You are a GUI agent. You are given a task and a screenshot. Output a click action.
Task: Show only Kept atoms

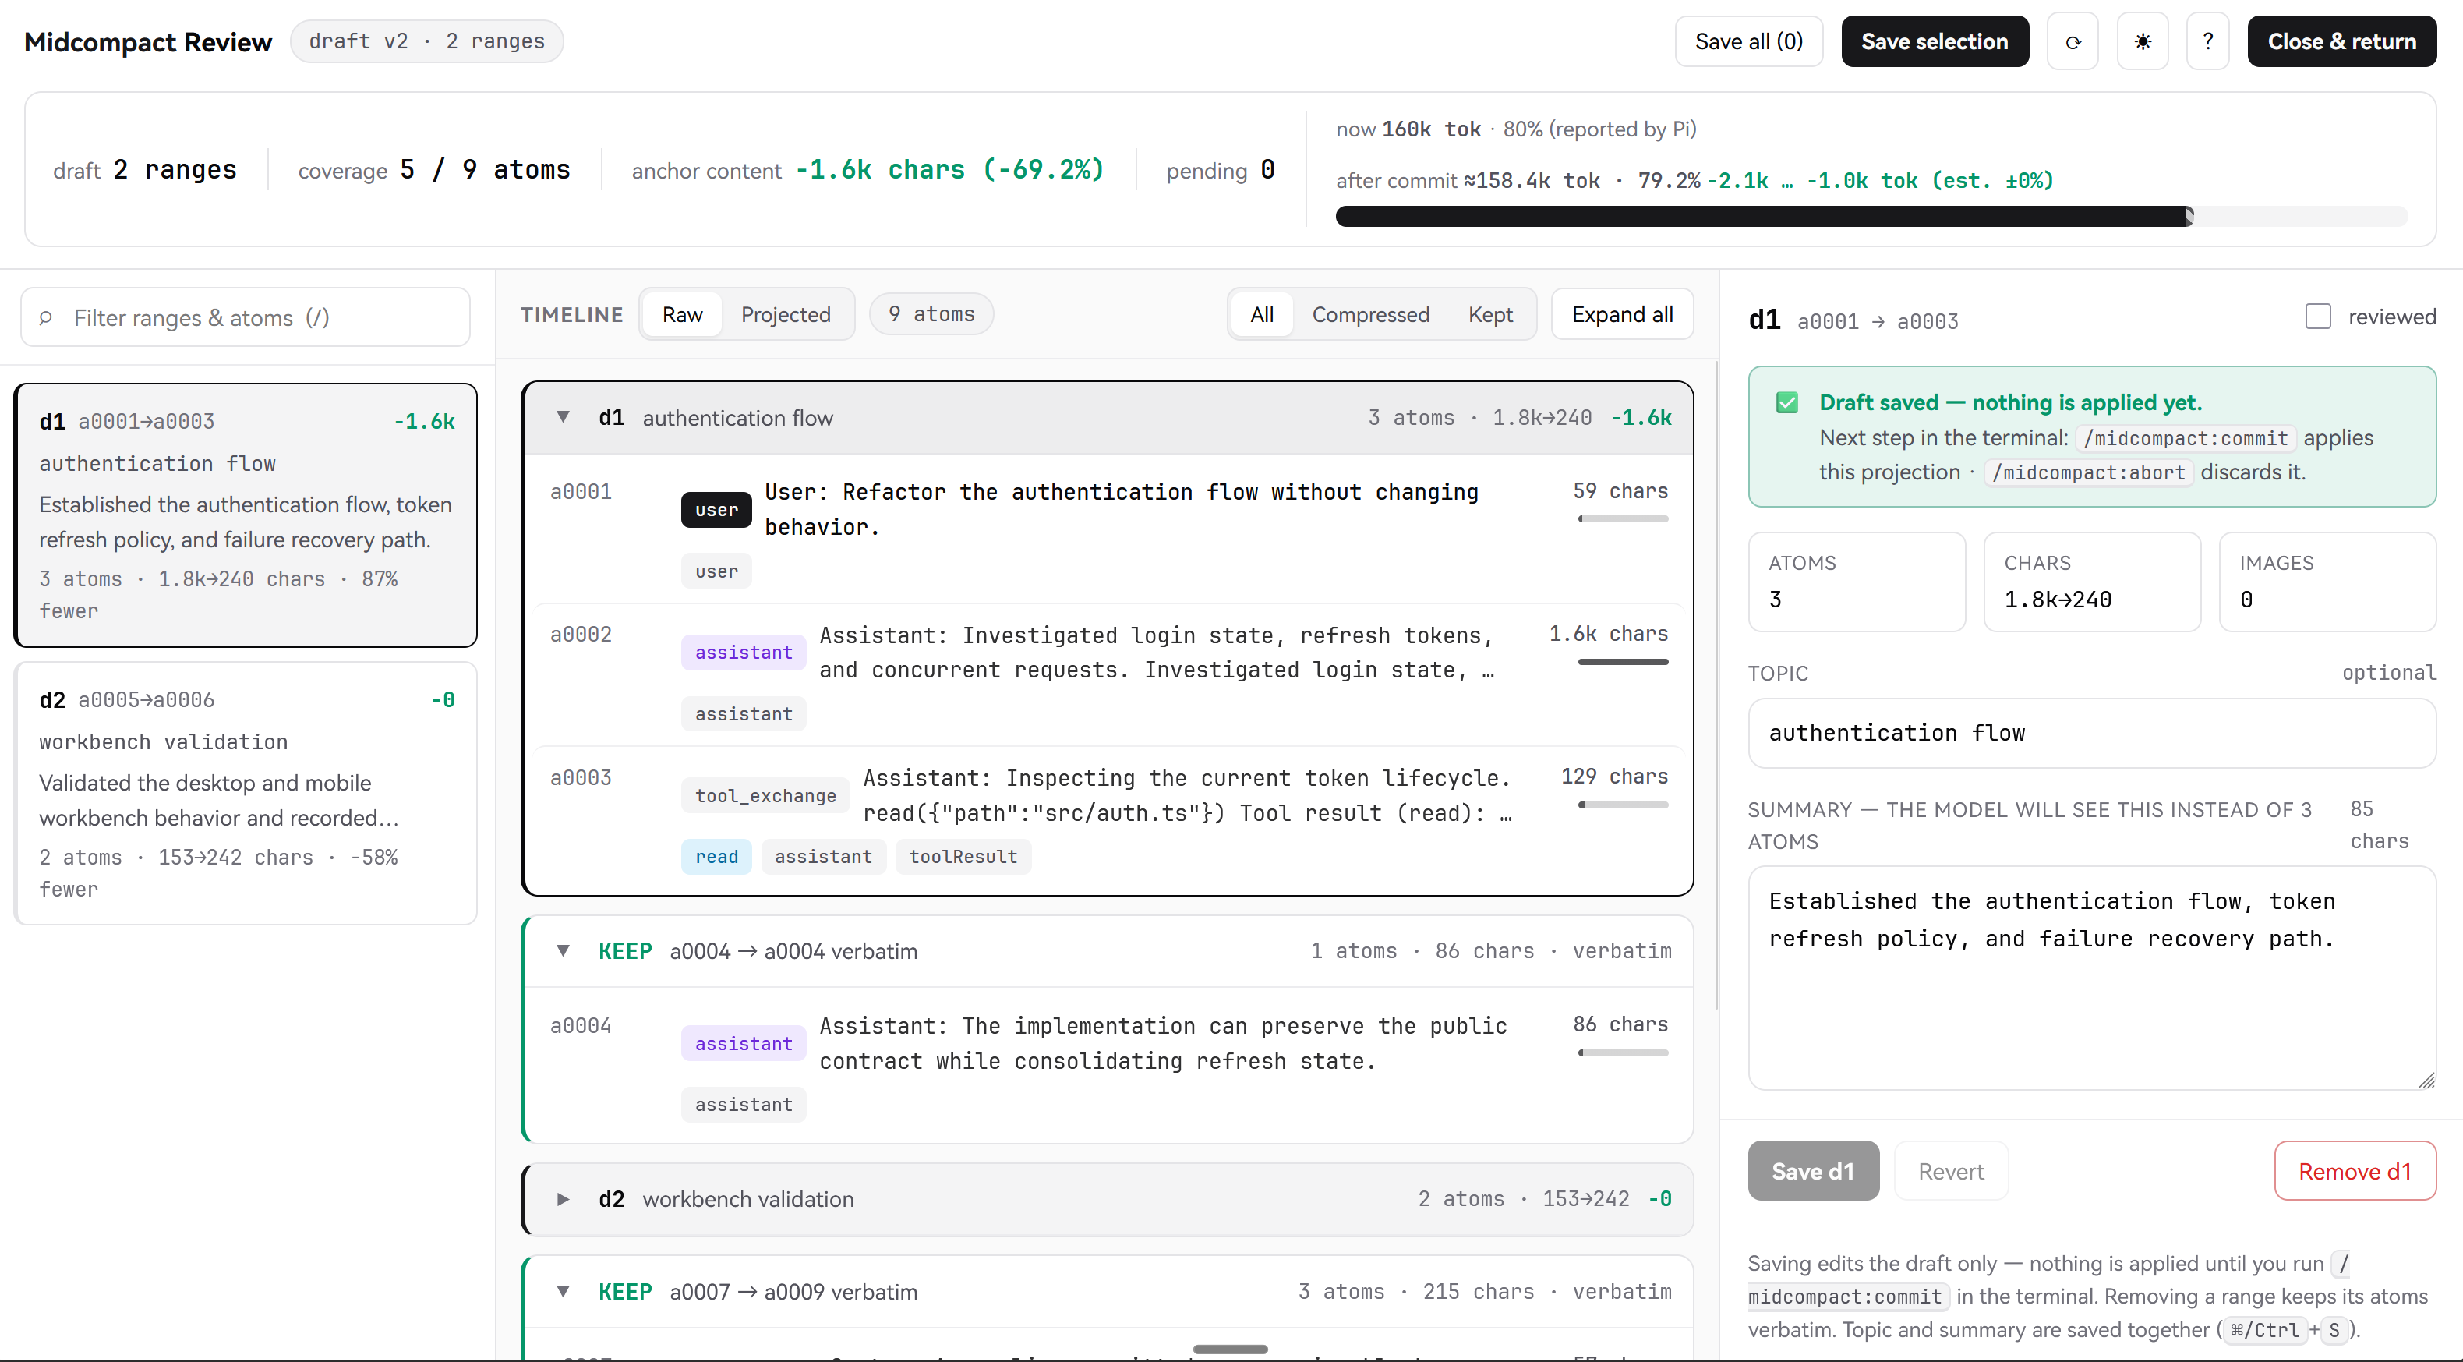tap(1489, 313)
